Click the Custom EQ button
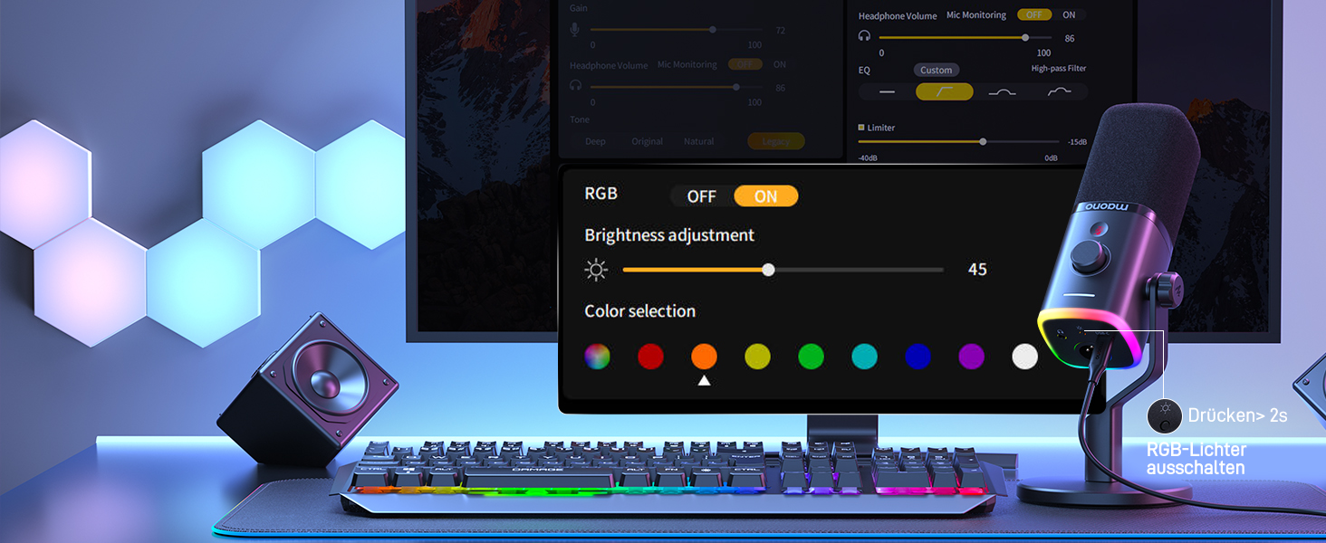The image size is (1326, 543). [x=936, y=70]
